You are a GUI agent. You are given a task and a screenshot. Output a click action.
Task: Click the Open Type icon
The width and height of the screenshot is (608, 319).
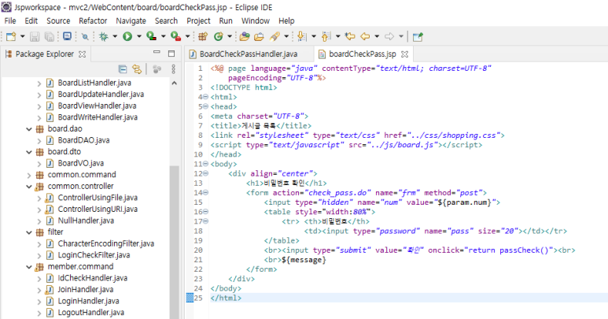pyautogui.click(x=245, y=36)
